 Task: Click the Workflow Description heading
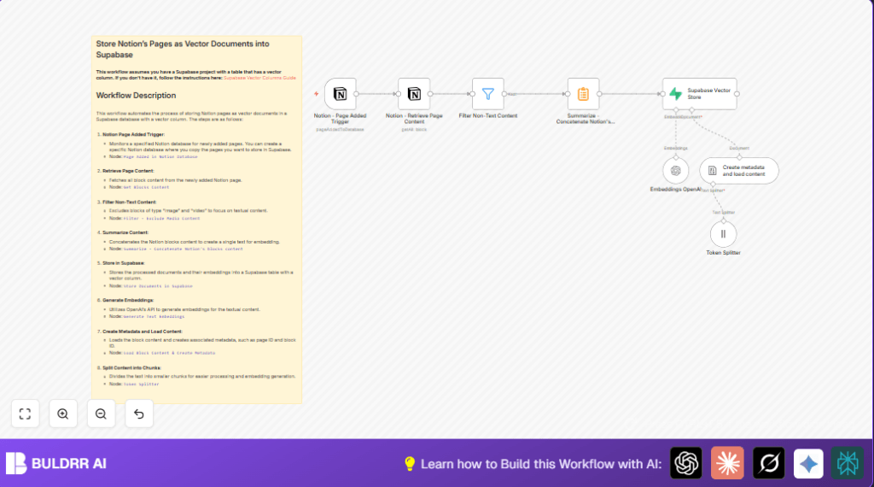pyautogui.click(x=136, y=96)
